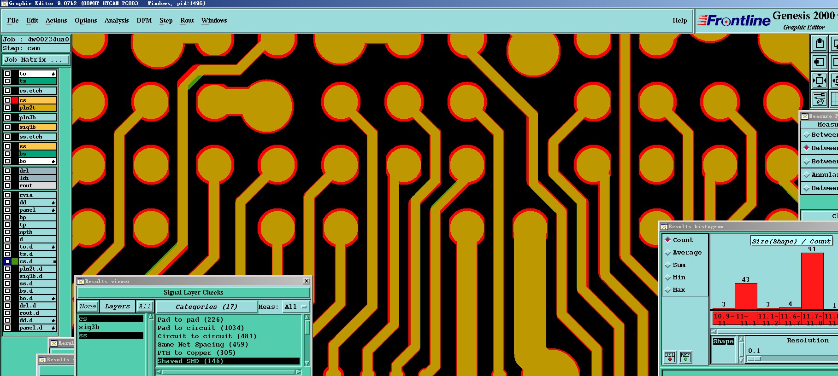
Task: Open the Rout menu
Action: click(x=187, y=20)
